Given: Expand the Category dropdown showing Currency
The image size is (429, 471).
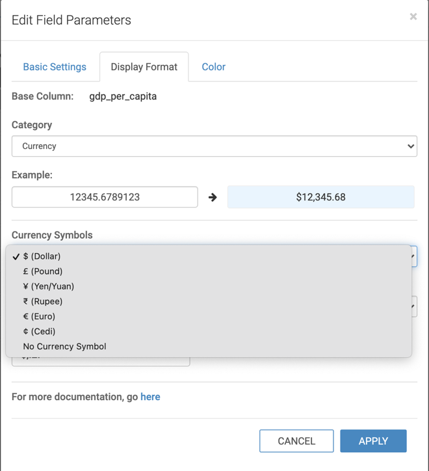Looking at the screenshot, I should [214, 146].
